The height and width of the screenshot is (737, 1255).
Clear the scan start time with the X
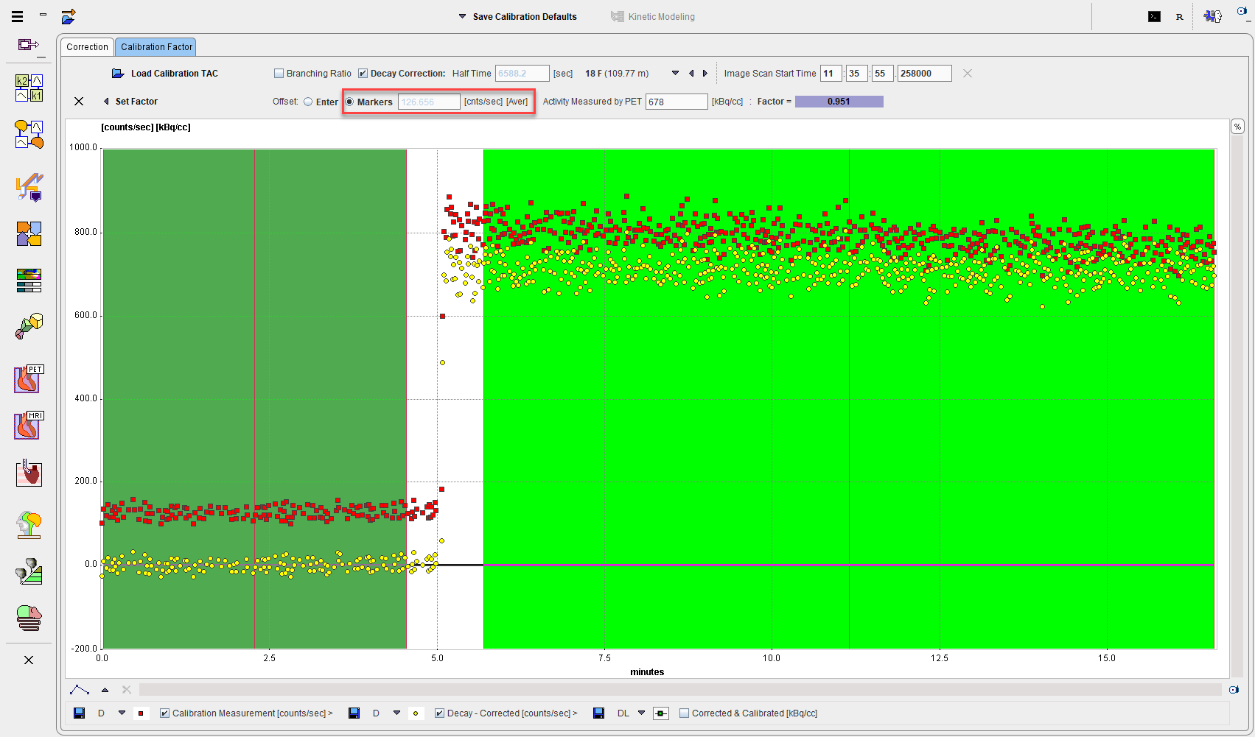[x=968, y=73]
